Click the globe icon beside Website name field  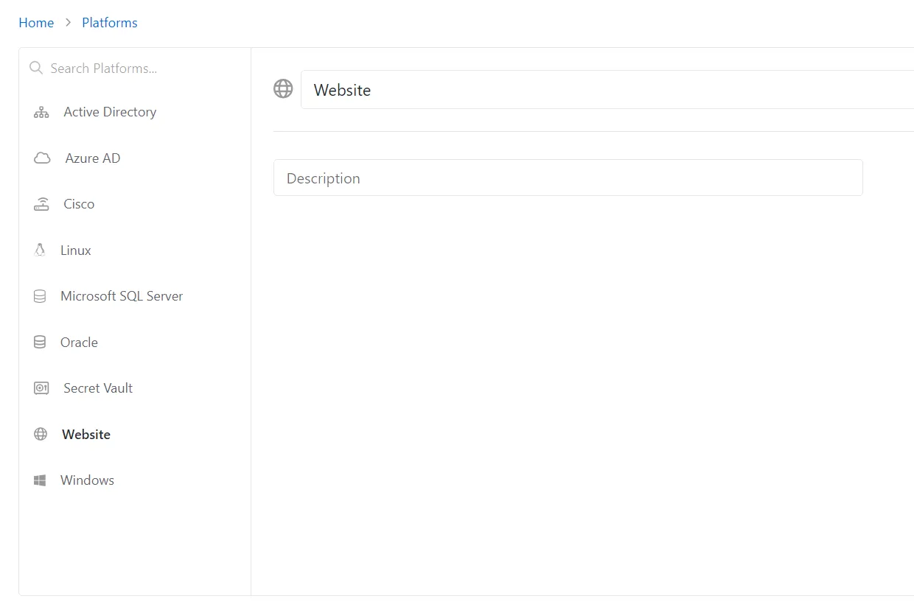[283, 89]
